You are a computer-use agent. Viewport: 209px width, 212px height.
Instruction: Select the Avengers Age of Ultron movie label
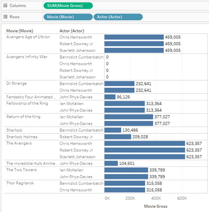pyautogui.click(x=28, y=37)
